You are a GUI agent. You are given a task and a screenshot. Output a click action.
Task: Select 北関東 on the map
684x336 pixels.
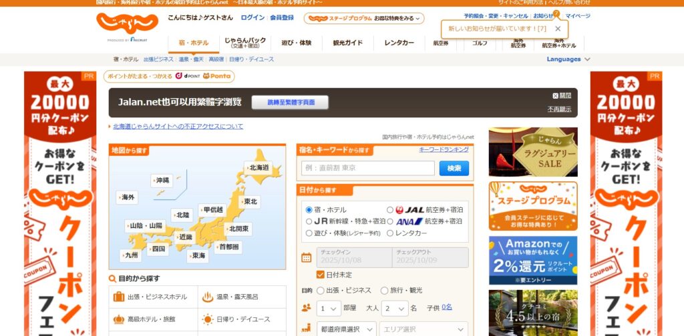(x=238, y=229)
